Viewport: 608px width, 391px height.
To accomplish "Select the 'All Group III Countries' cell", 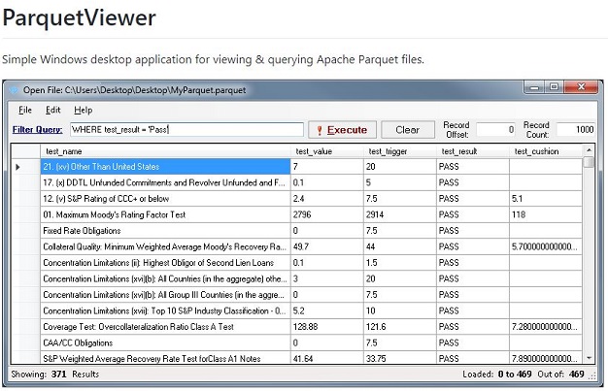I will (165, 295).
